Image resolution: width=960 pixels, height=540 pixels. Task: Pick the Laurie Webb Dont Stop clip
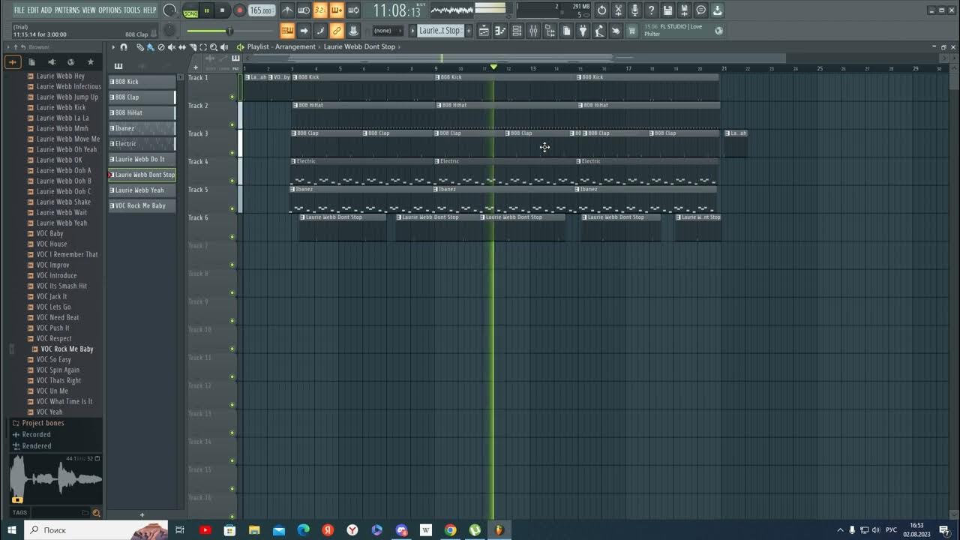[142, 175]
